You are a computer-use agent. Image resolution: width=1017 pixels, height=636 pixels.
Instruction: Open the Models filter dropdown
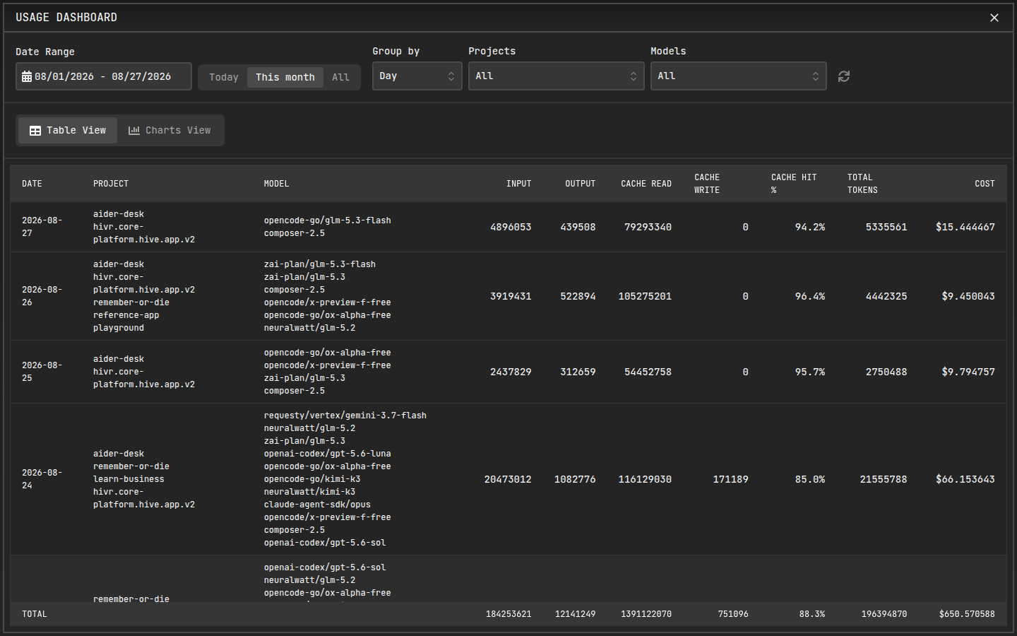[738, 76]
